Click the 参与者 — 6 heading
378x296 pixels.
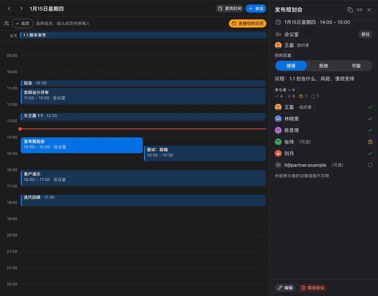tap(285, 90)
